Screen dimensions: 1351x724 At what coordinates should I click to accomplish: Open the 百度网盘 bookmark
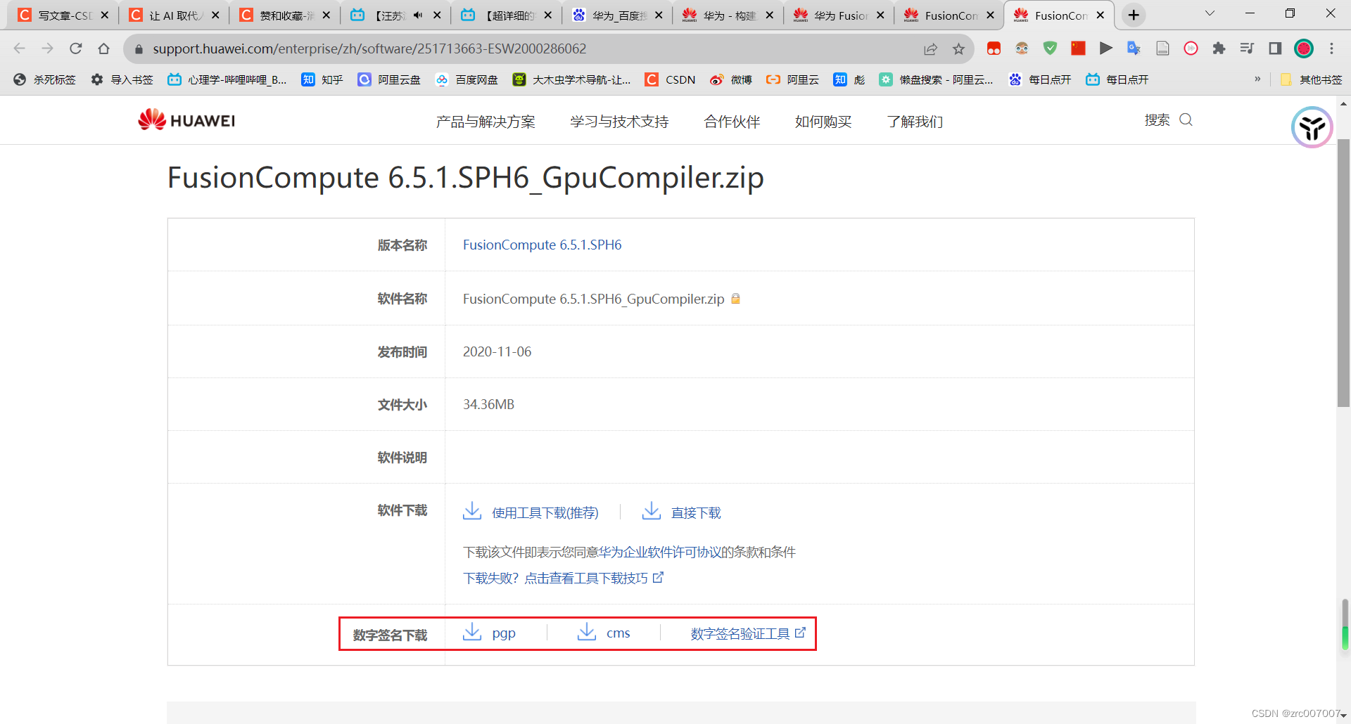(467, 79)
